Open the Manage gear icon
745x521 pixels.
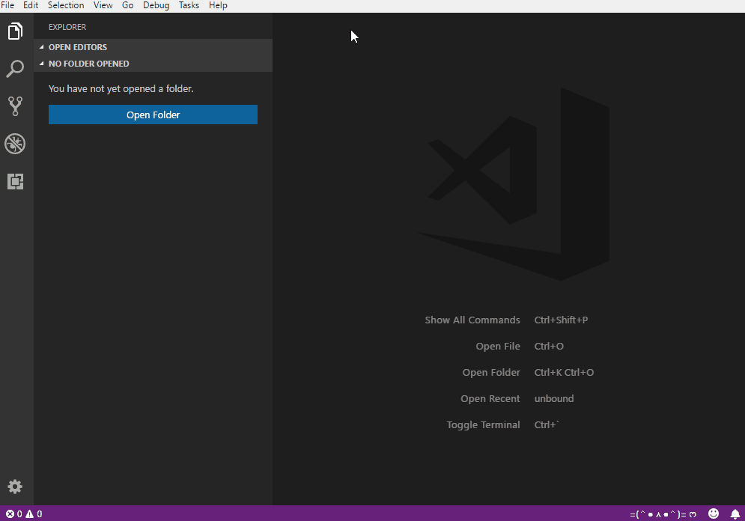[x=15, y=487]
